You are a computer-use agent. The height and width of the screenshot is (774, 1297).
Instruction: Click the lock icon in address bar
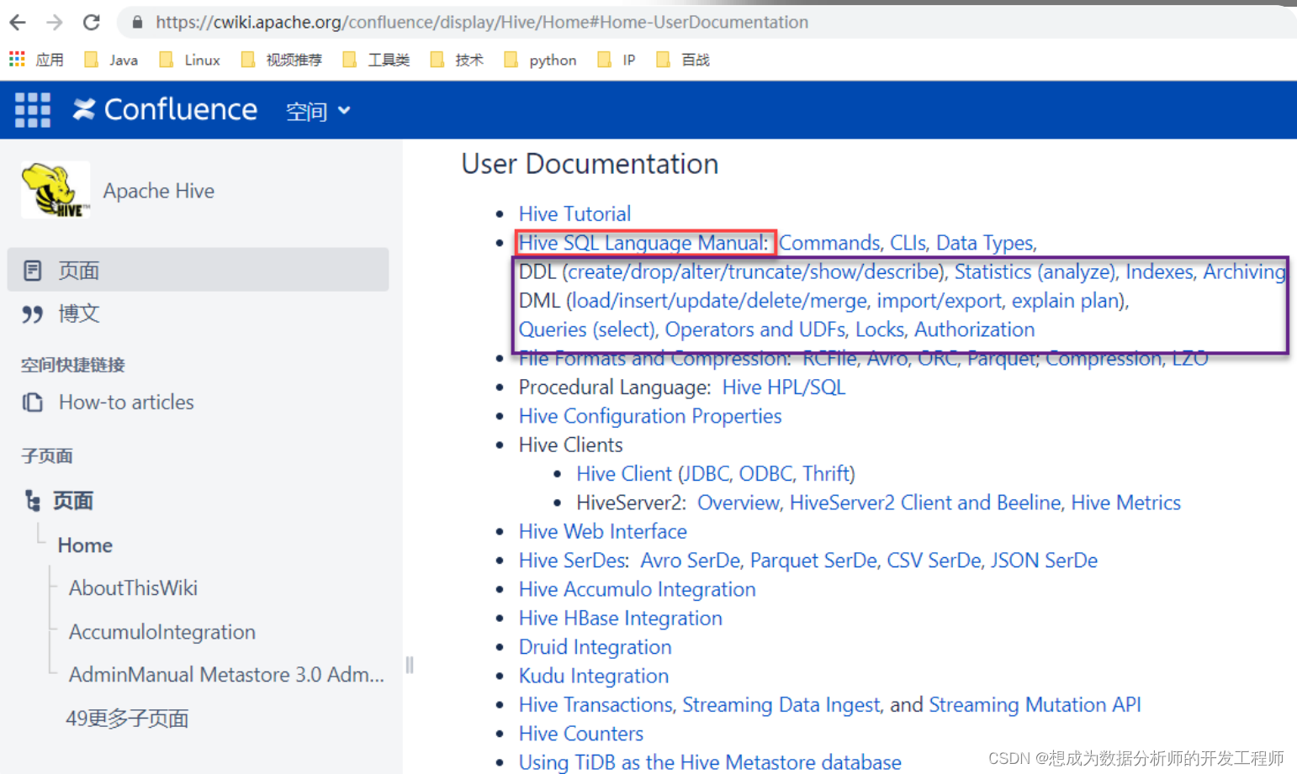[137, 23]
